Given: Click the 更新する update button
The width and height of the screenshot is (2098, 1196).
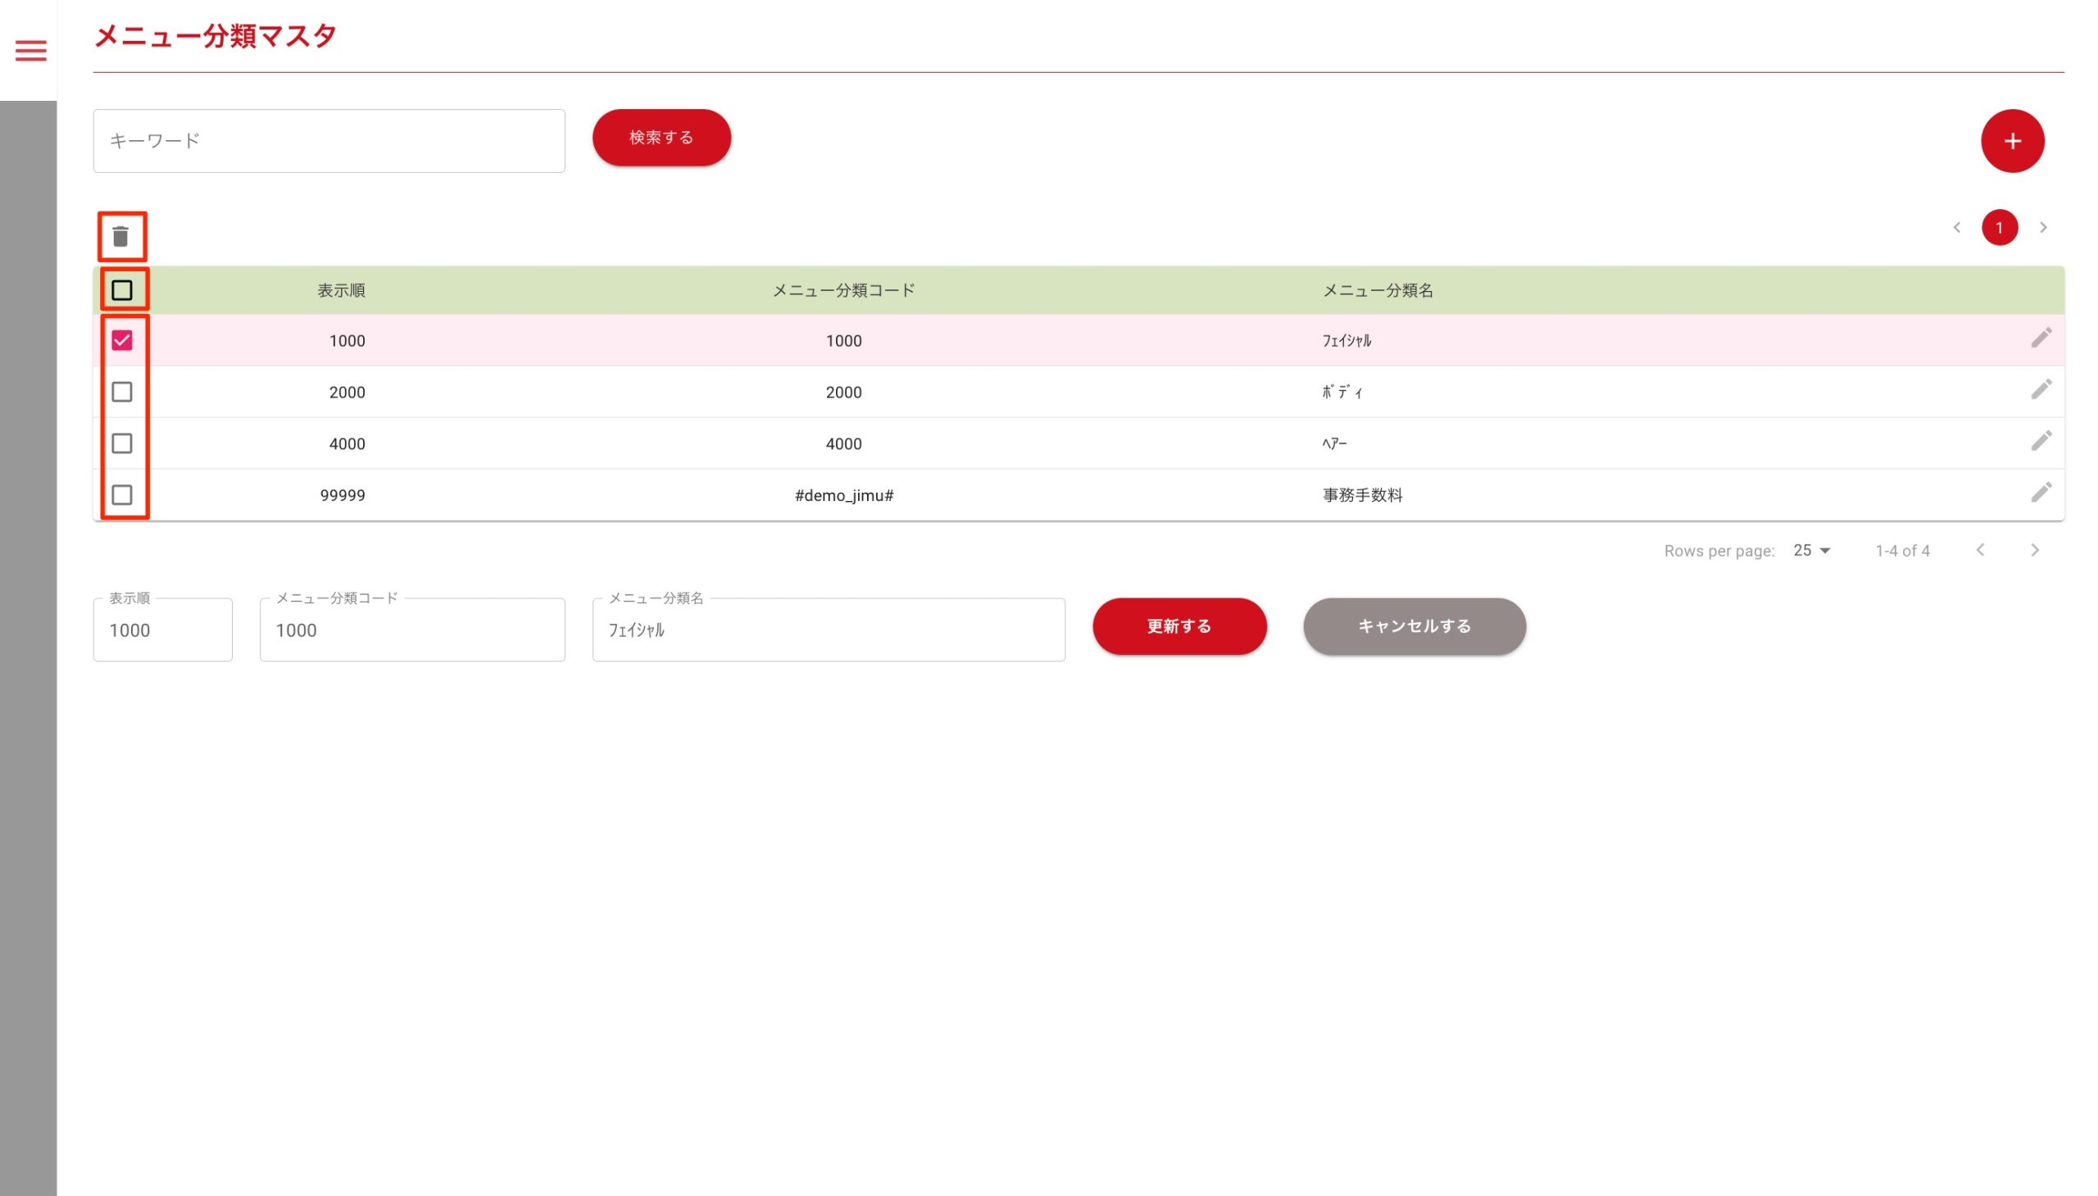Looking at the screenshot, I should click(1178, 626).
